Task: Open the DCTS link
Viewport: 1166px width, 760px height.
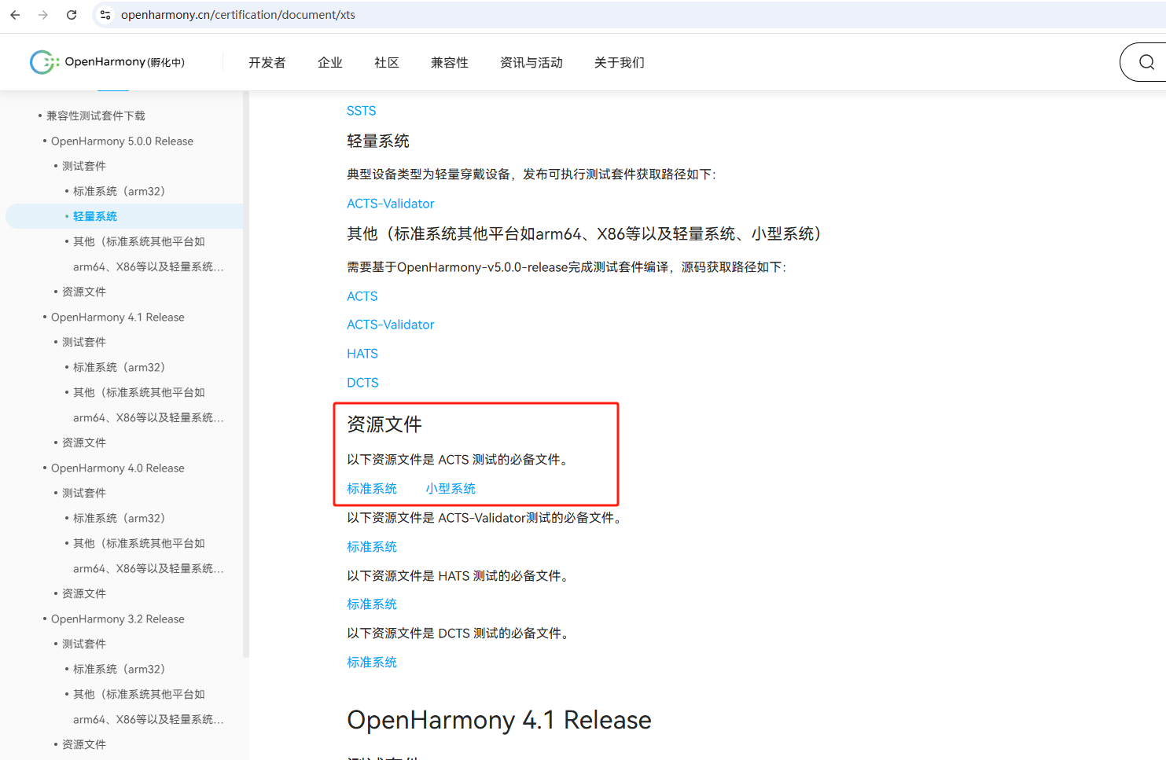Action: [x=363, y=383]
